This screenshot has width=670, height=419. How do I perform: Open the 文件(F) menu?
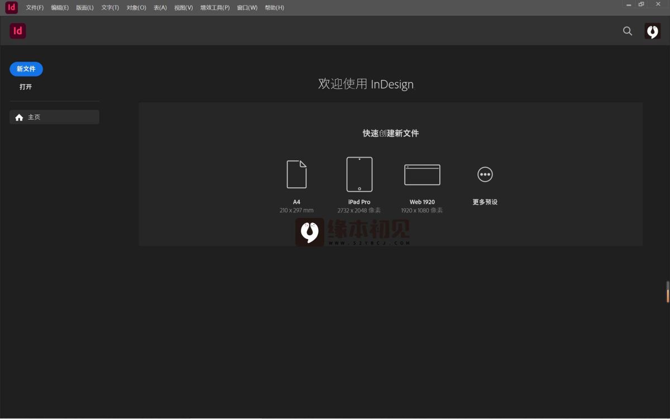(35, 8)
